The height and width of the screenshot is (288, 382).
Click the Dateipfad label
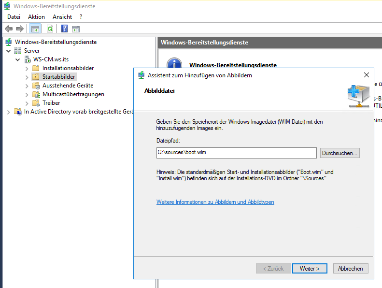[x=168, y=141]
